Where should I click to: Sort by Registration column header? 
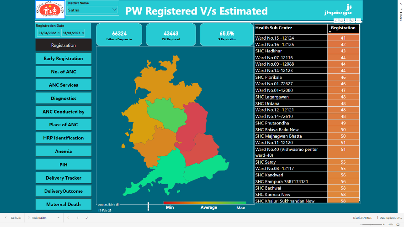point(343,28)
